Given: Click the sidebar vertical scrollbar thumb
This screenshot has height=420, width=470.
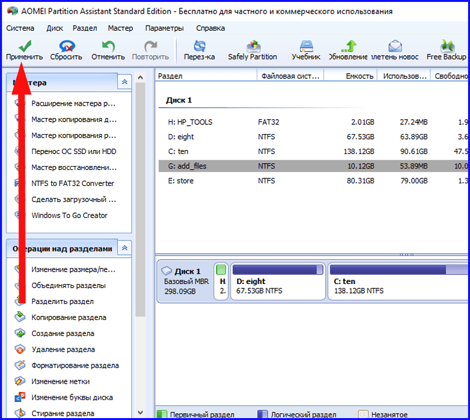Looking at the screenshot, I should pyautogui.click(x=140, y=199).
